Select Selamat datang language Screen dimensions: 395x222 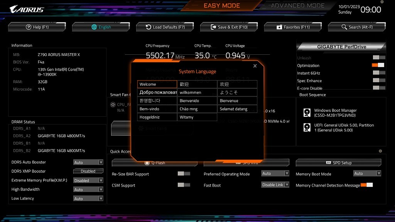(237, 109)
